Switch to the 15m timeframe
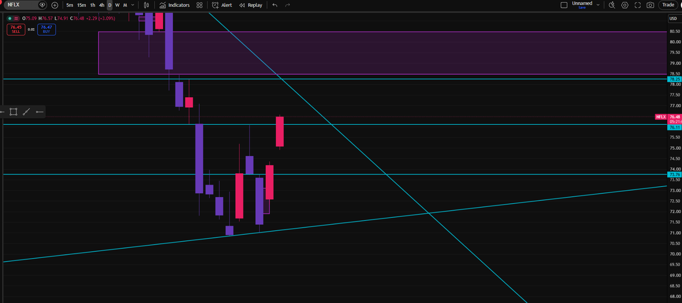Viewport: 682px width, 303px height. (82, 5)
